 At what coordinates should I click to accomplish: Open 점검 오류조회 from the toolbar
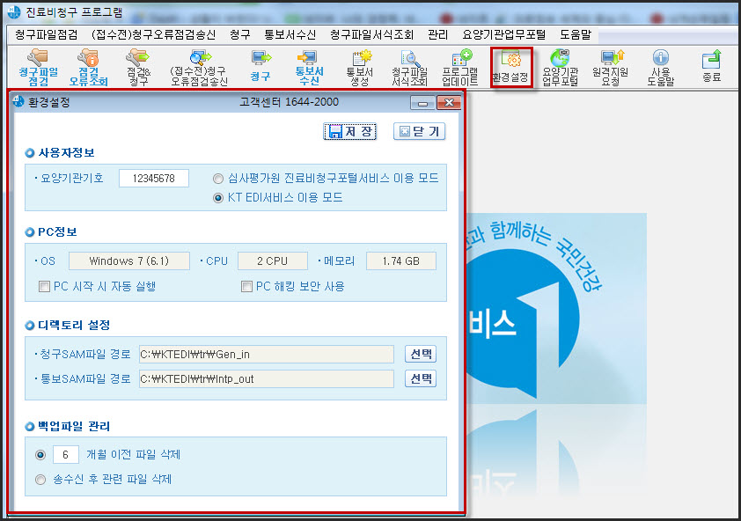88,67
